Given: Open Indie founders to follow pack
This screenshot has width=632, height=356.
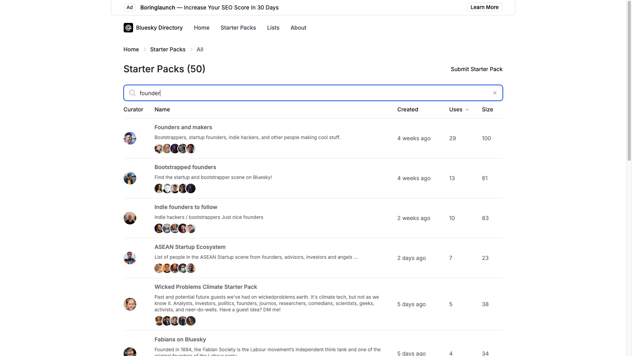Looking at the screenshot, I should tap(186, 207).
